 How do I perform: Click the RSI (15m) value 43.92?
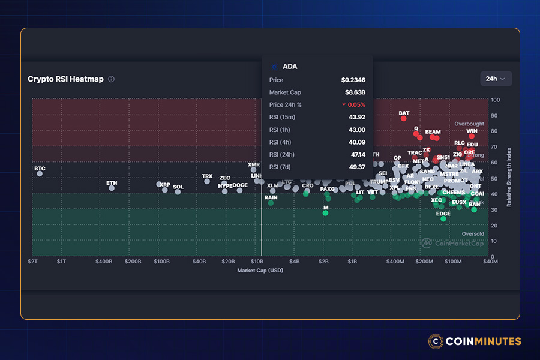tap(357, 117)
